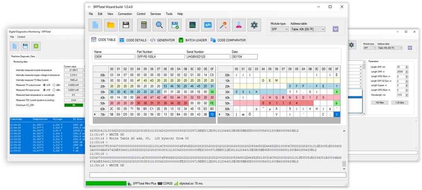Select hex cell C8 in row 00h
The width and height of the screenshot is (422, 190).
pyautogui.click(x=212, y=75)
